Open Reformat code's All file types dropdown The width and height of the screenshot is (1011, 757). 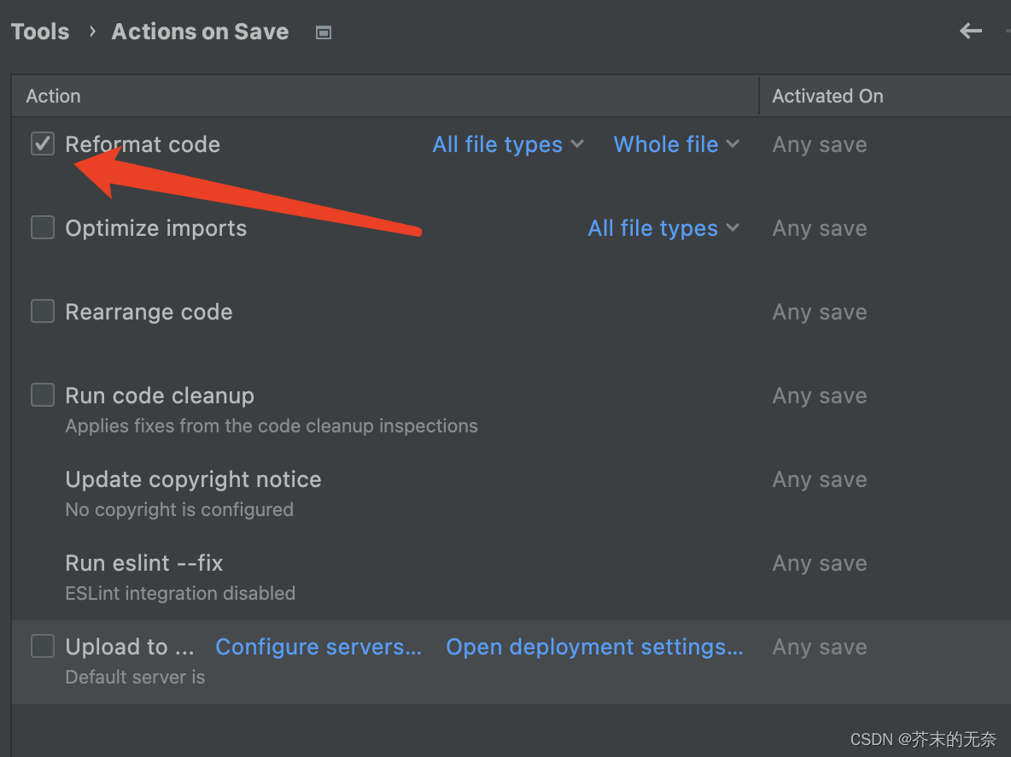[x=507, y=144]
